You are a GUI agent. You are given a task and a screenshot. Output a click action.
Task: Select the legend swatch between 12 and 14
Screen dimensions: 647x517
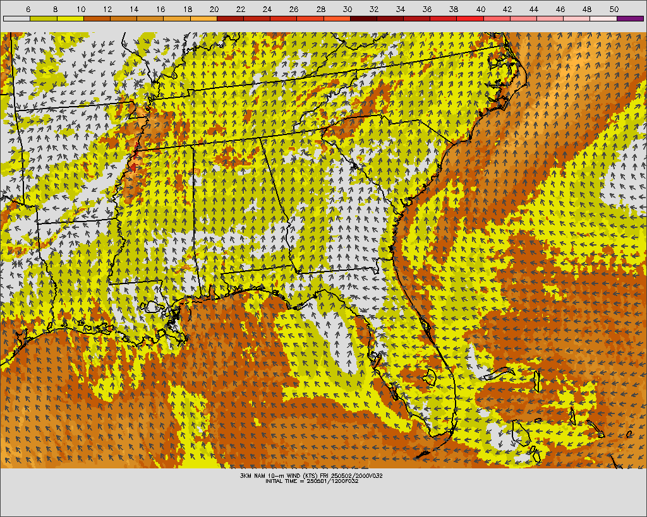click(123, 18)
